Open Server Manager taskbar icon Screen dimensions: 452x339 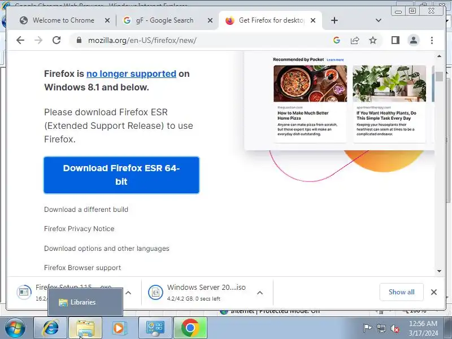pyautogui.click(x=155, y=328)
